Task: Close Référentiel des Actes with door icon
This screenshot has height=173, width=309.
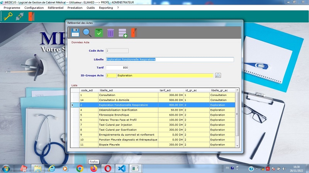Action: point(134,33)
